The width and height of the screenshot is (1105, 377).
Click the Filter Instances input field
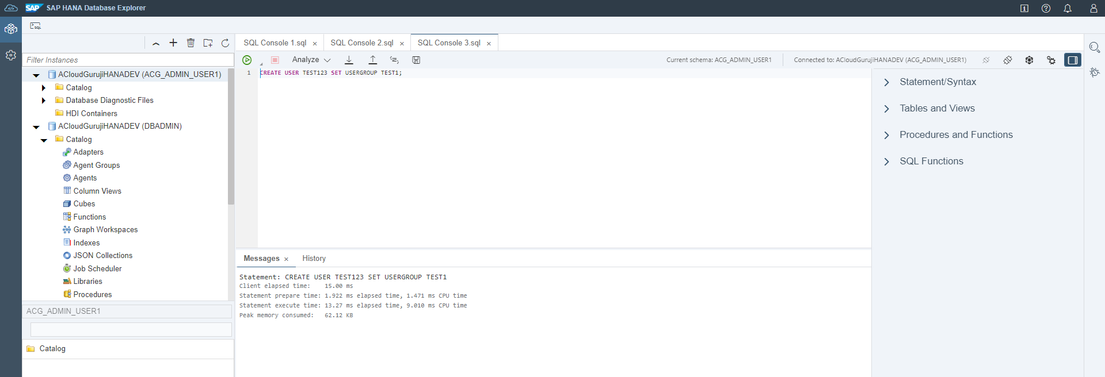(x=127, y=60)
